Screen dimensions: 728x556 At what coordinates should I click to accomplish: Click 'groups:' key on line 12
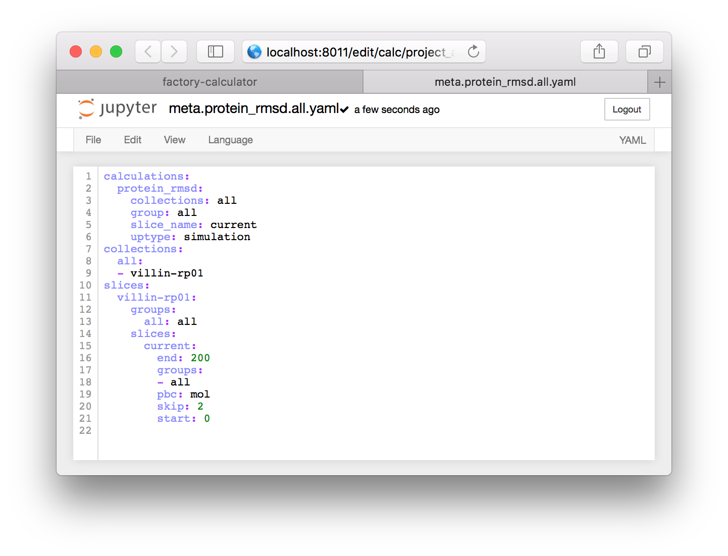(x=153, y=309)
